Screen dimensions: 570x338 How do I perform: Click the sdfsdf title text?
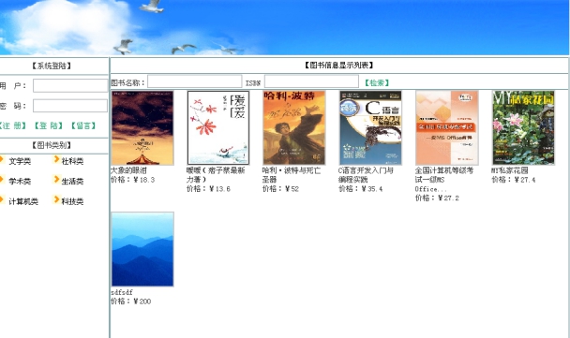tap(122, 292)
